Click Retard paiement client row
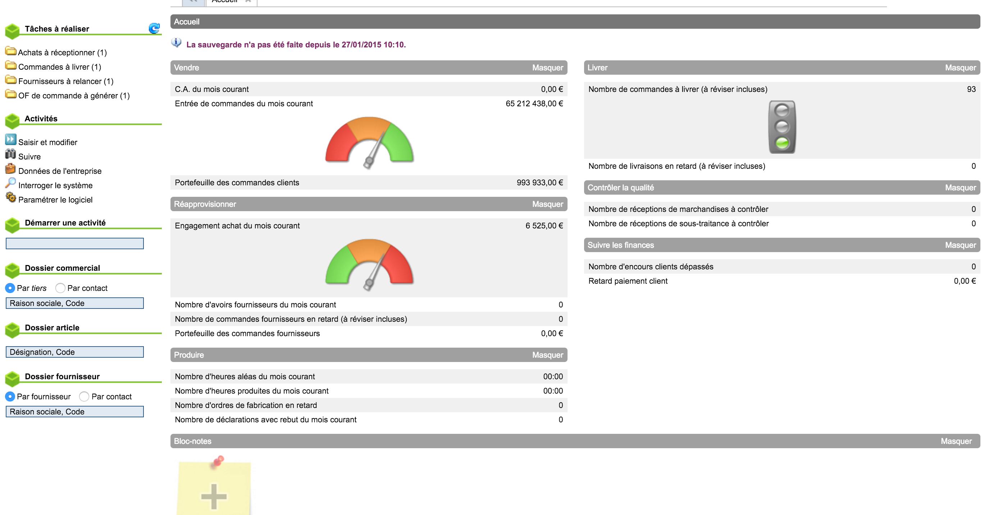Image resolution: width=984 pixels, height=515 pixels. pos(782,281)
